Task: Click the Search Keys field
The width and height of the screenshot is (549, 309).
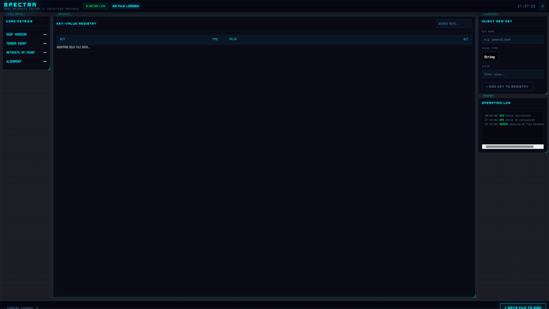Action: point(454,24)
